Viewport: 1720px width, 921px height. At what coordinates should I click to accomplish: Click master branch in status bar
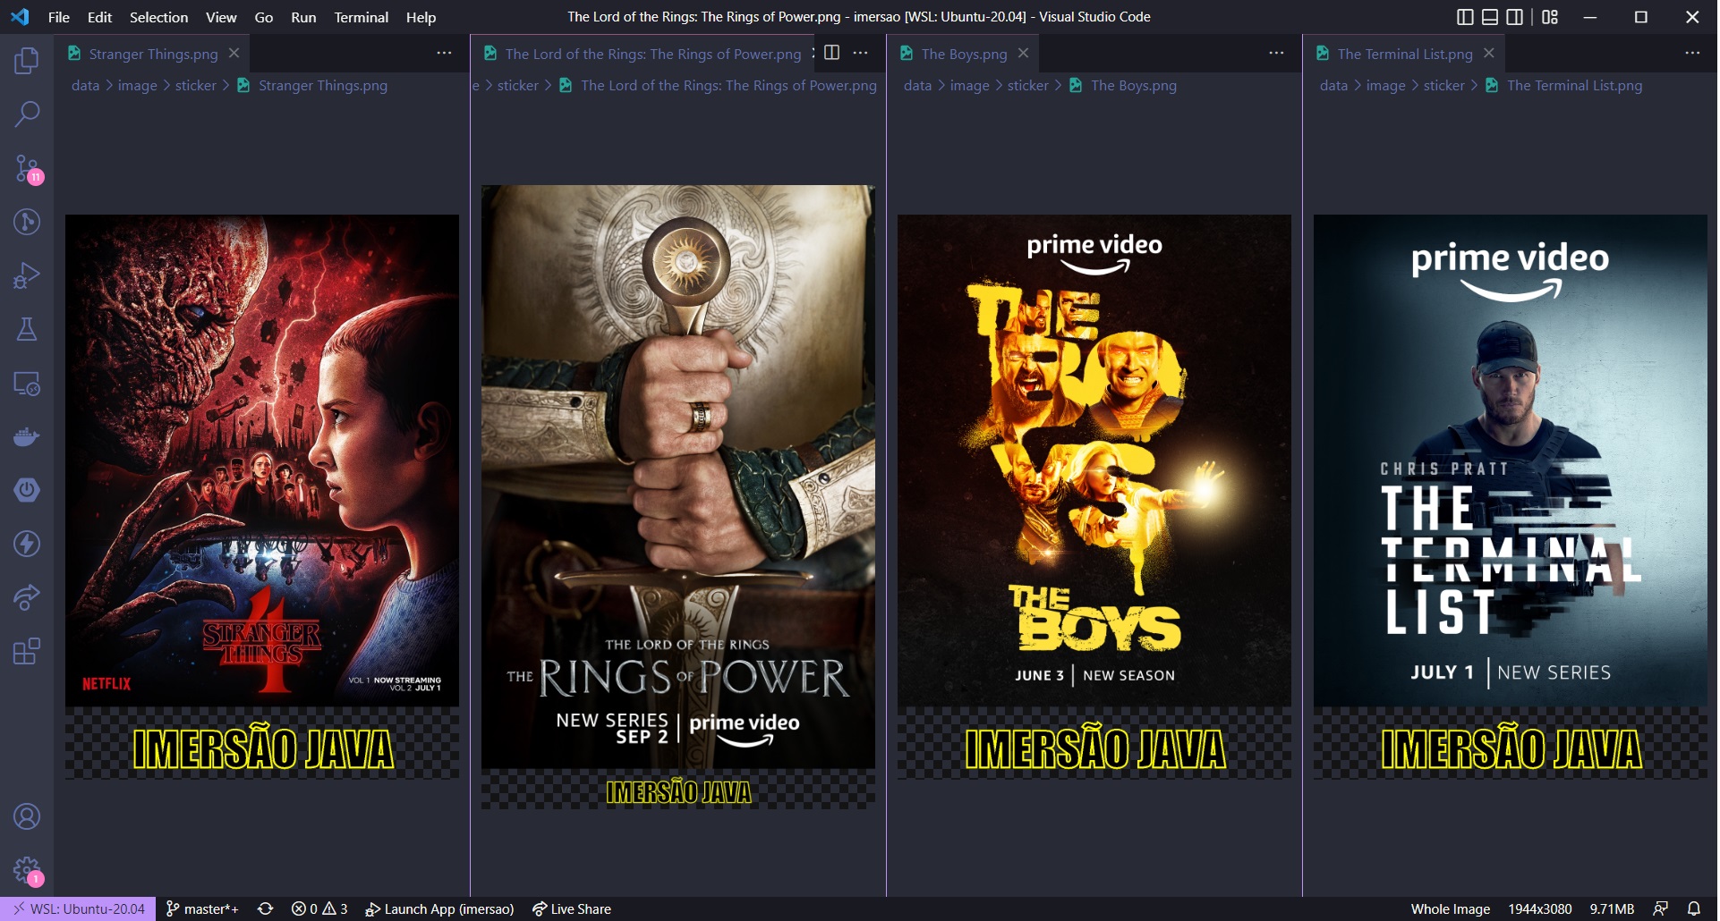[203, 908]
